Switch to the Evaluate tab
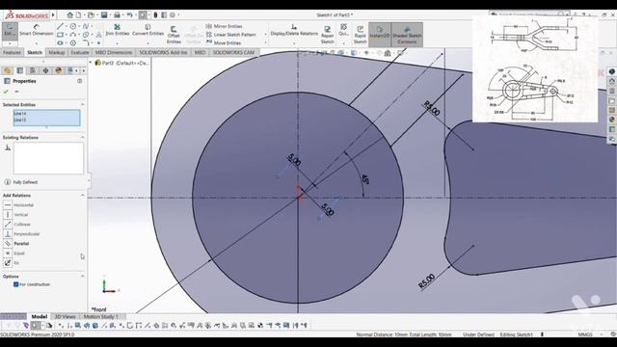 click(x=79, y=52)
